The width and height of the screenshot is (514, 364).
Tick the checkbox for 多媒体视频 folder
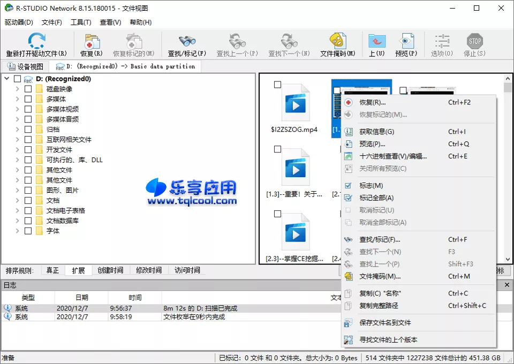28,109
